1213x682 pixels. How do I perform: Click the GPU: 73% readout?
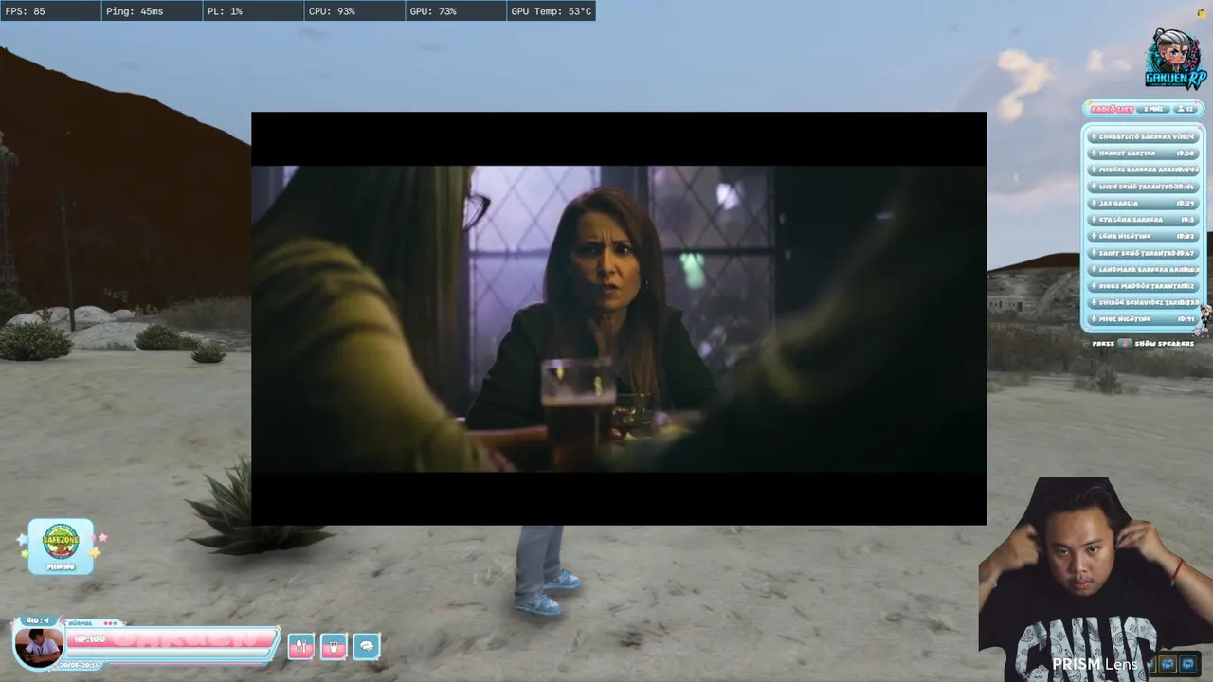point(456,11)
